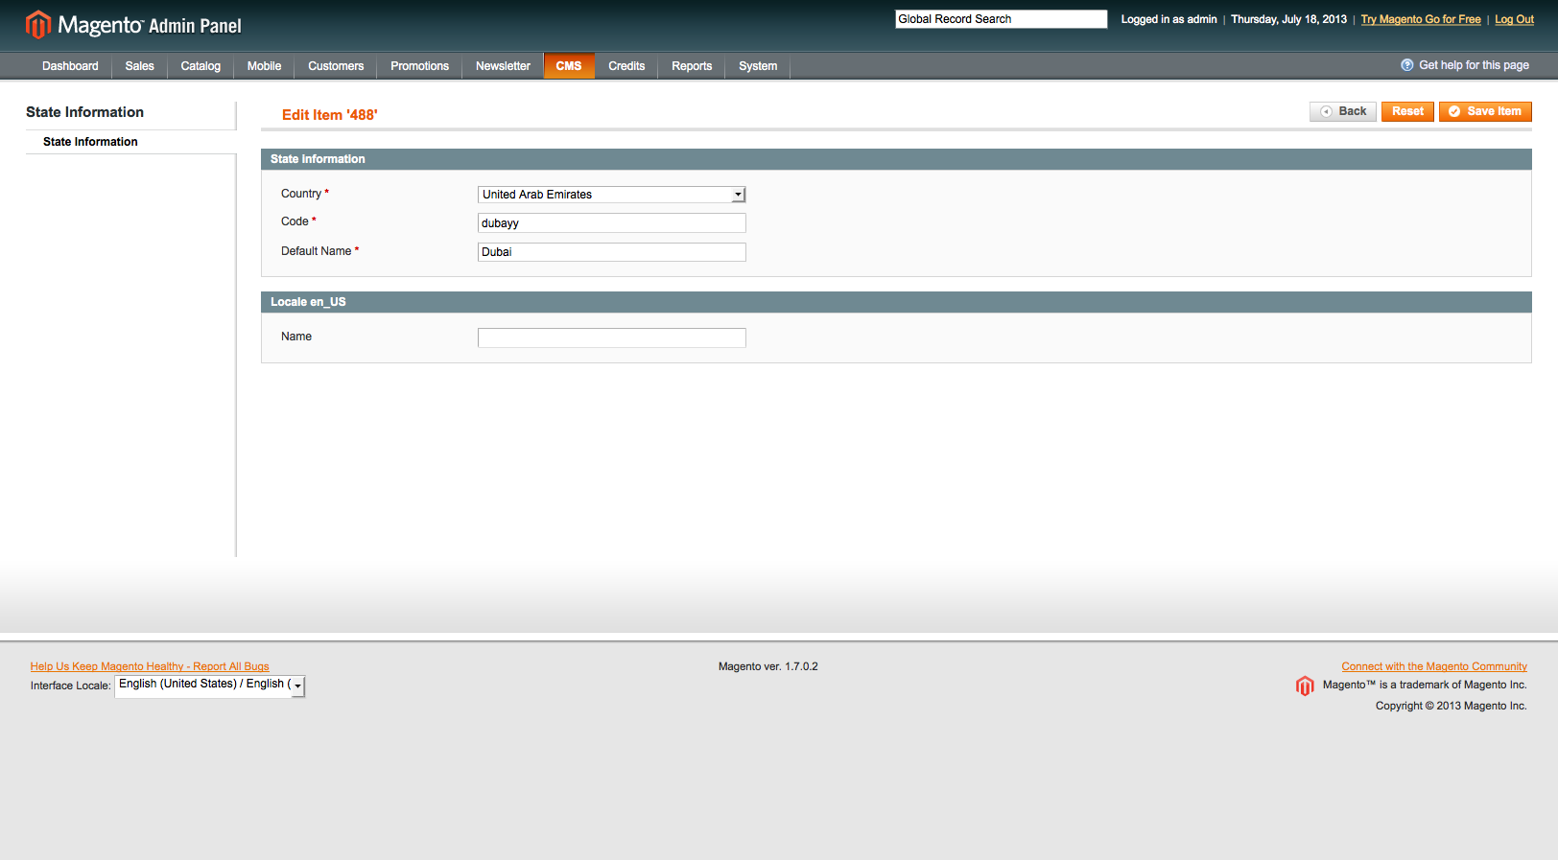
Task: Click the Magento logo icon in footer
Action: pos(1305,686)
